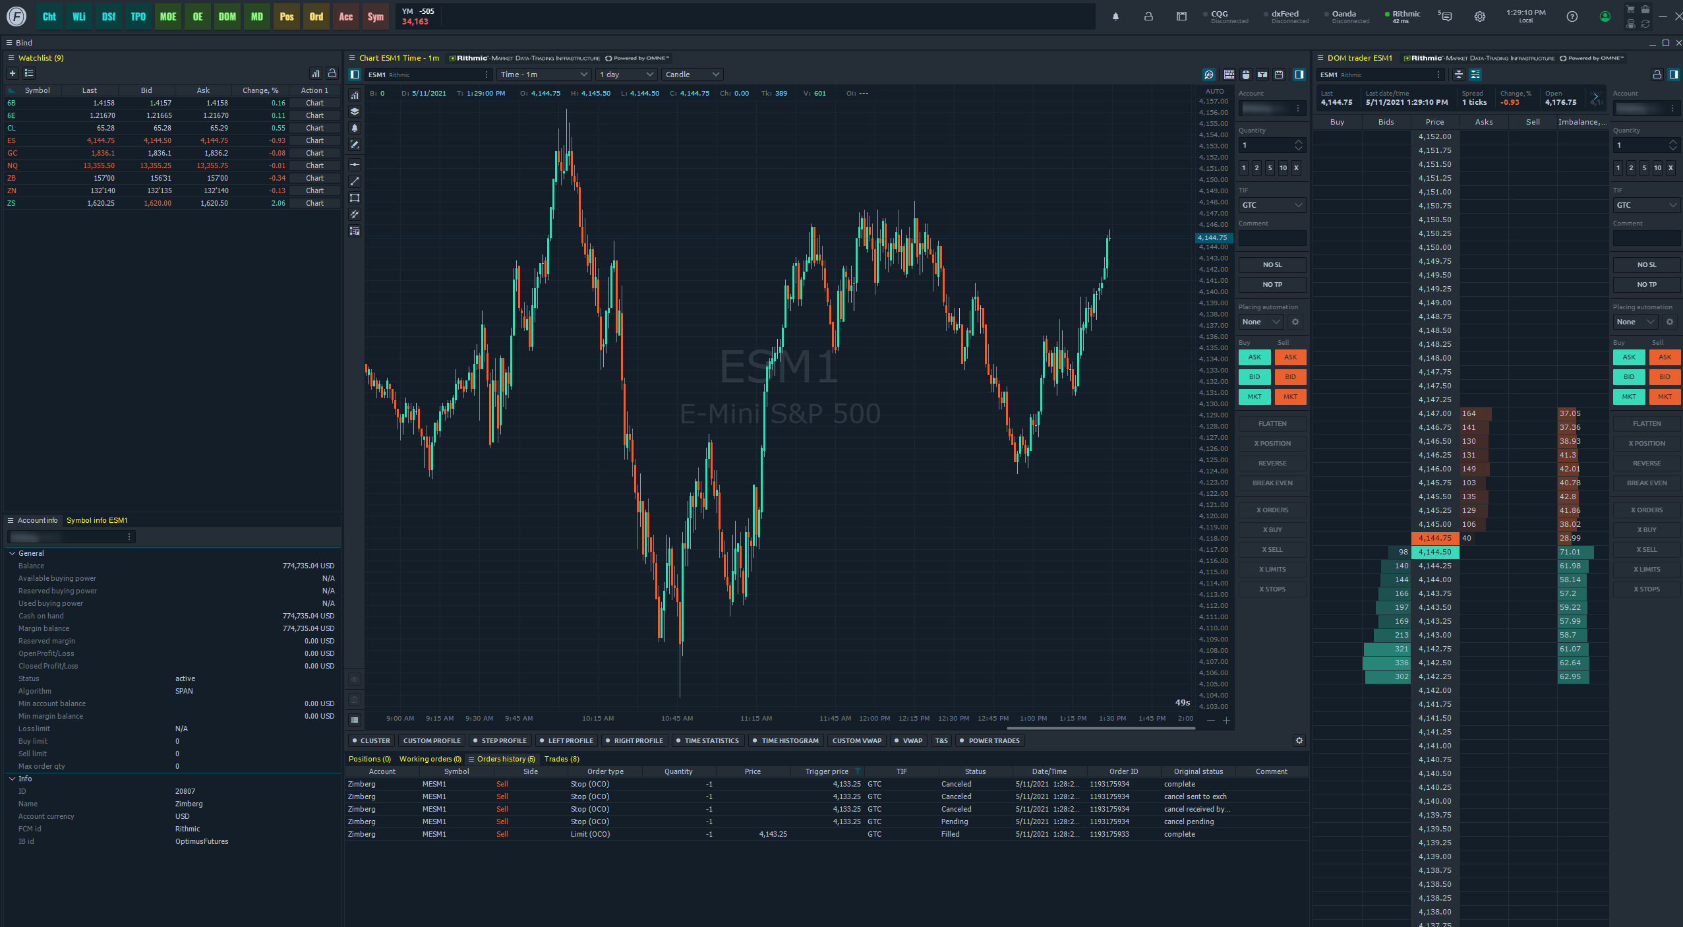The image size is (1683, 927).
Task: Click the mouse trading icon on chart toolbar
Action: [1246, 75]
